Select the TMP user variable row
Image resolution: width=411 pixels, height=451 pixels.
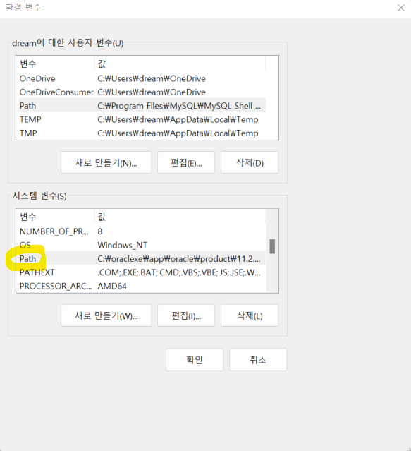click(142, 133)
